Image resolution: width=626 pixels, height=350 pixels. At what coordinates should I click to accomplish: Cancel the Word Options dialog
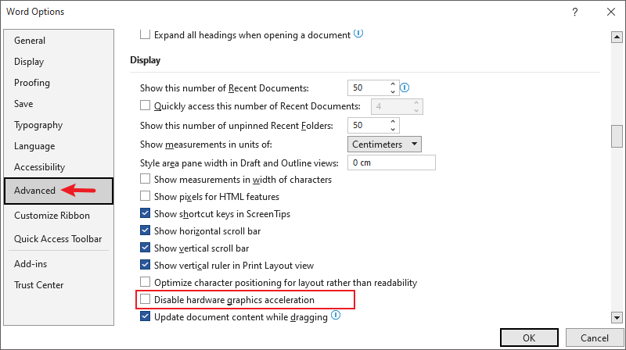tap(595, 338)
